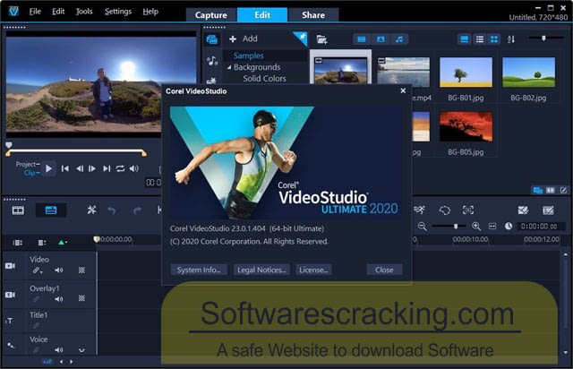573x369 pixels.
Task: Open the File menu
Action: point(35,12)
